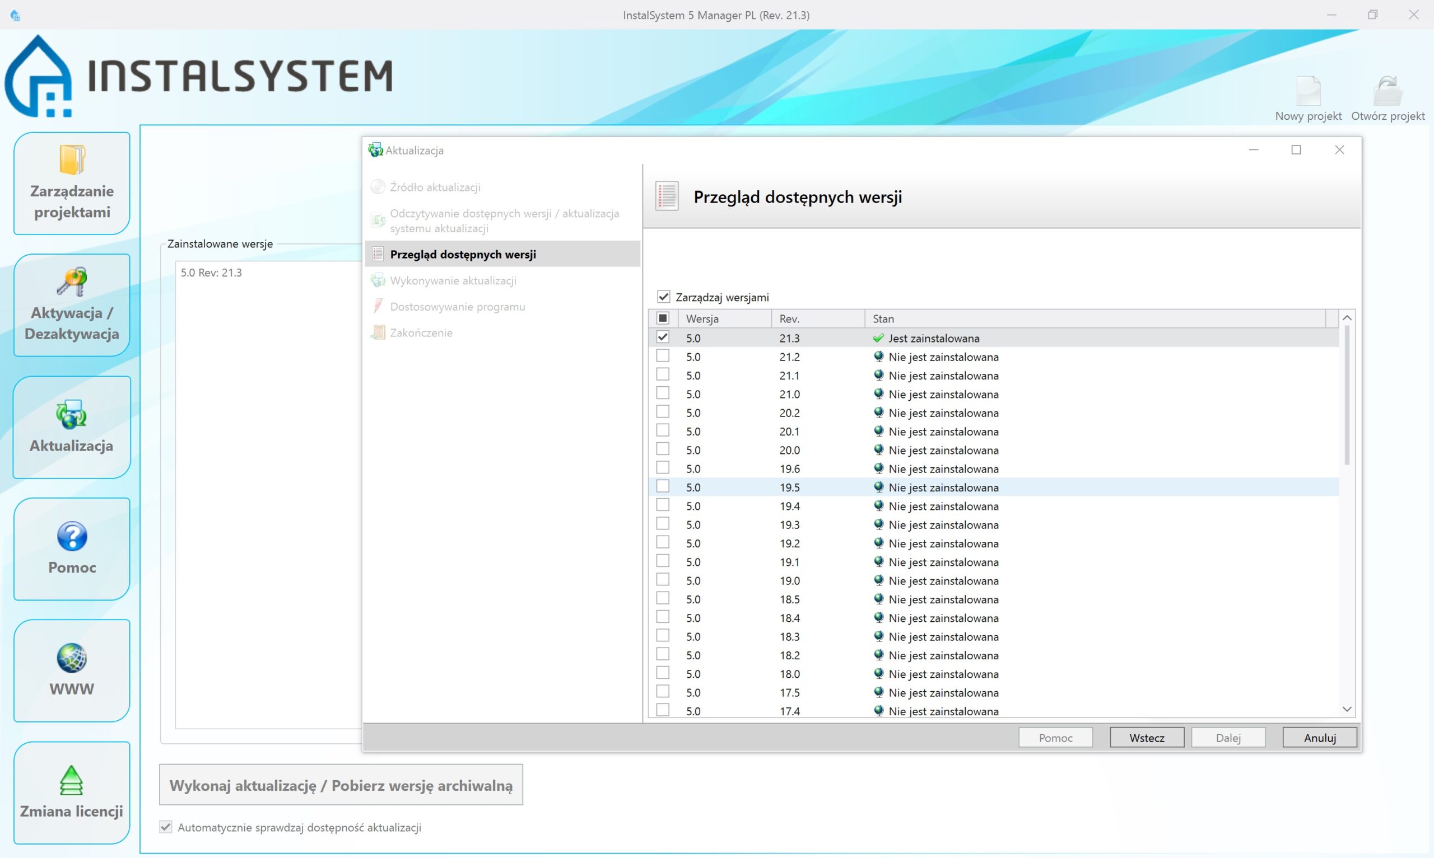The width and height of the screenshot is (1434, 858).
Task: Open the Aktualizacja globe icon in sidebar
Action: coord(71,414)
